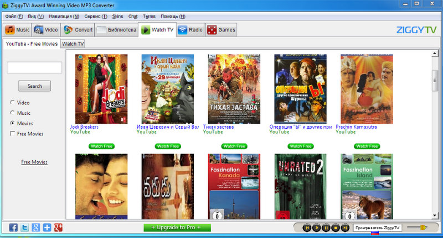Stop playback in the player
Screen dimensions: 443x238
[336, 228]
